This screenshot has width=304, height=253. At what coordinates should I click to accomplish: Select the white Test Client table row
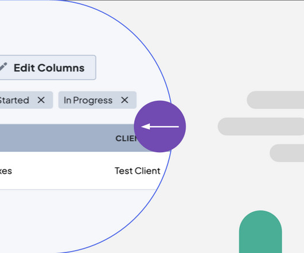pyautogui.click(x=81, y=171)
